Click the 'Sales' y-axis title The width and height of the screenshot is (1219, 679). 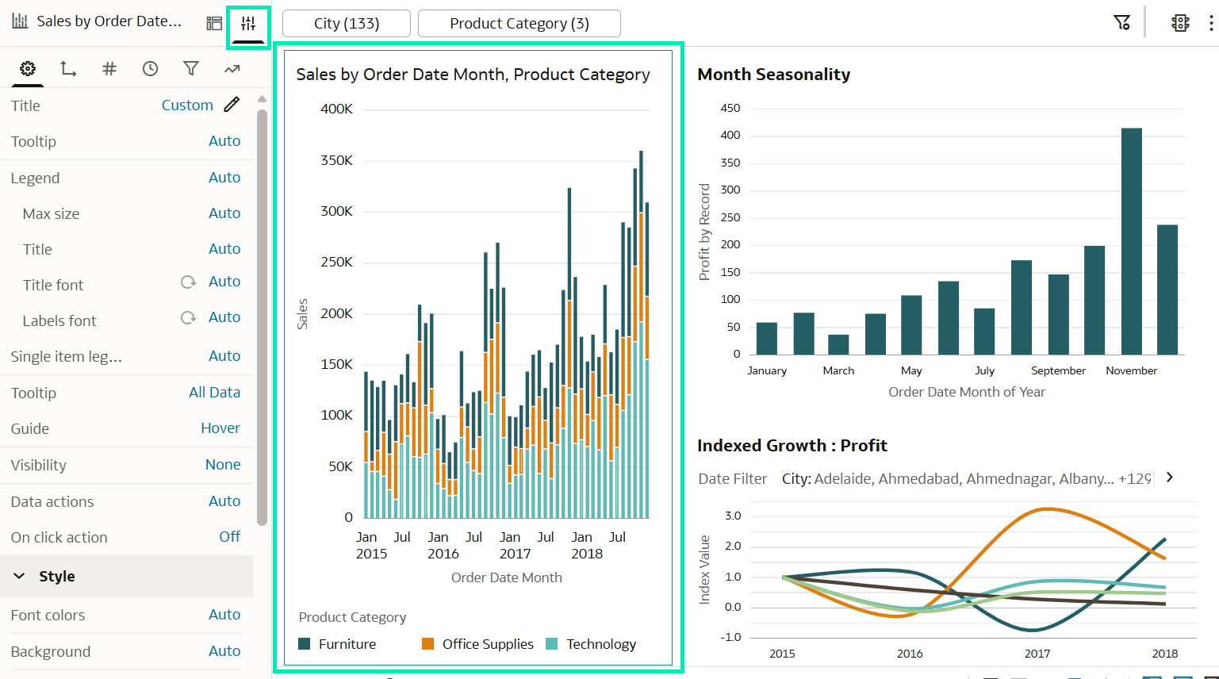tap(302, 314)
